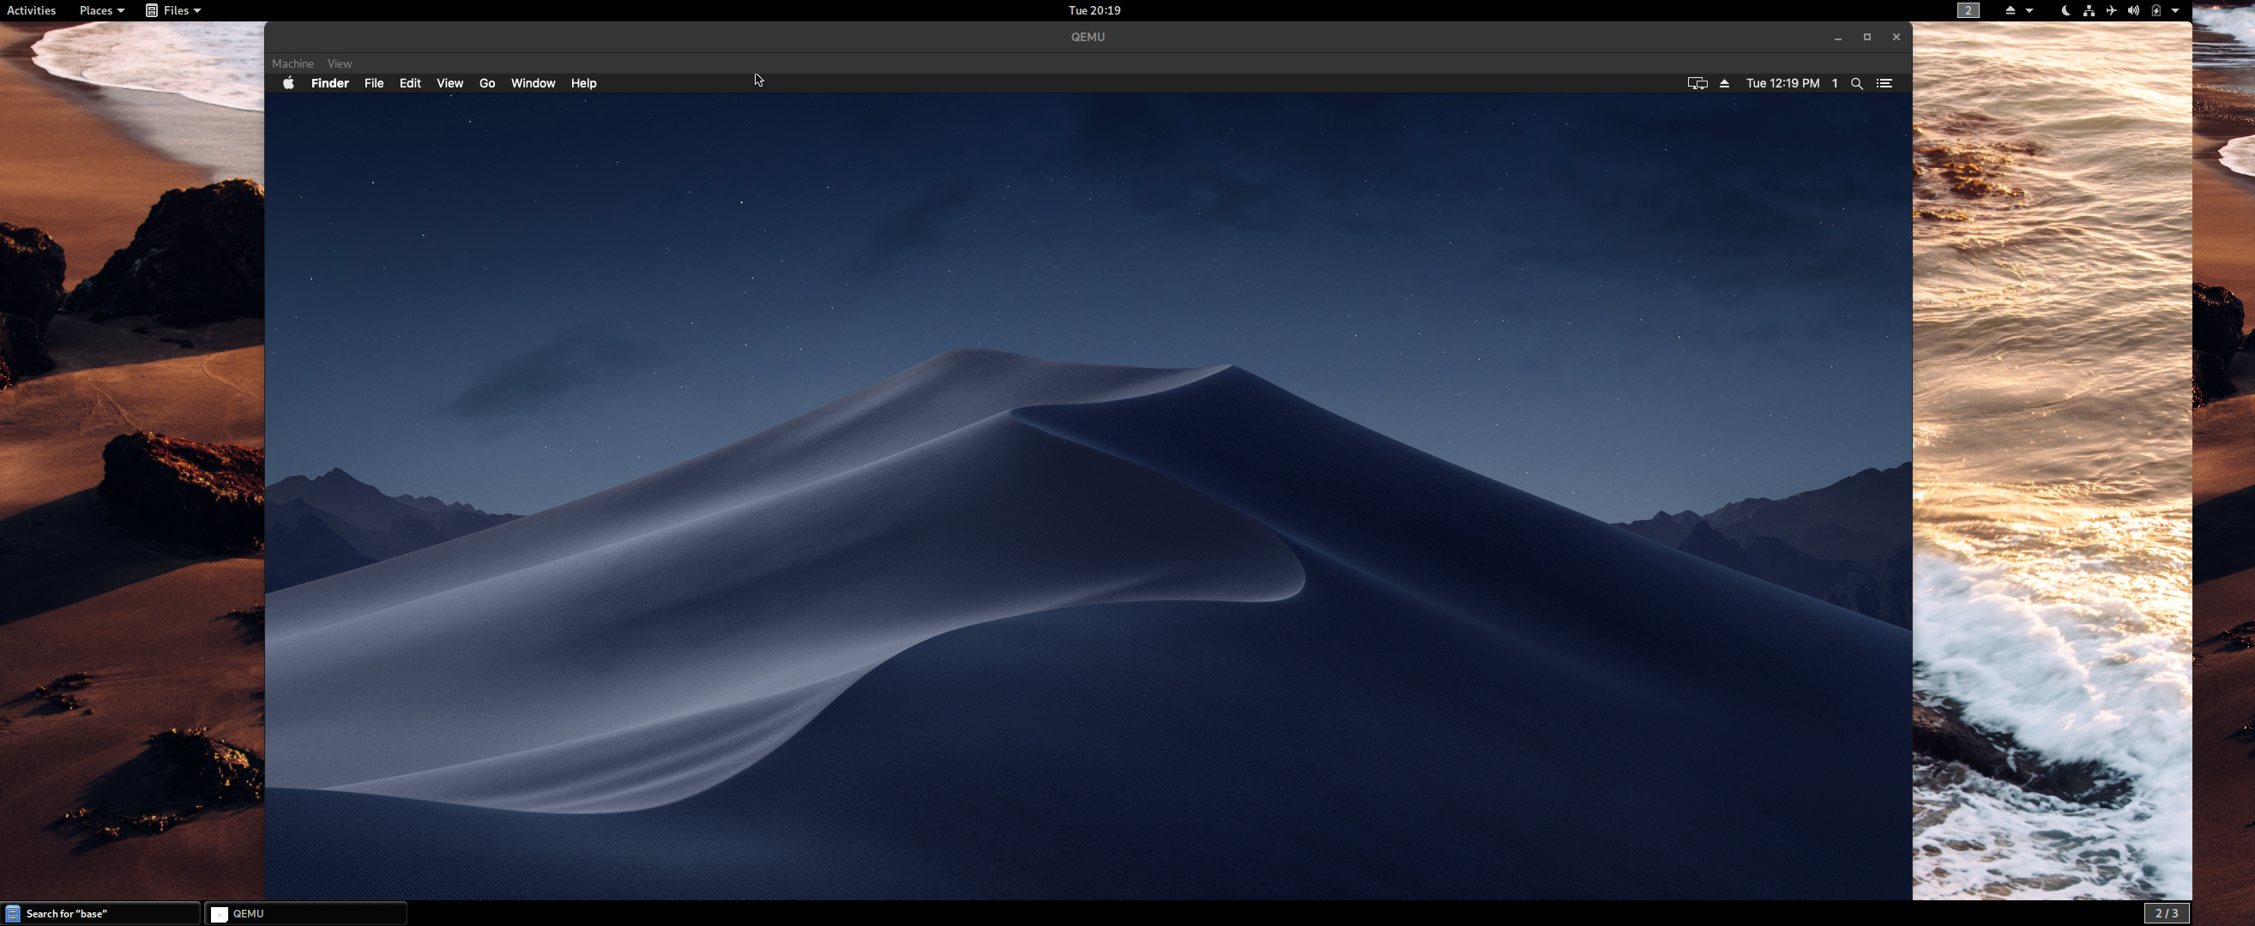This screenshot has height=926, width=2255.
Task: Open the macOS File menu
Action: point(374,83)
